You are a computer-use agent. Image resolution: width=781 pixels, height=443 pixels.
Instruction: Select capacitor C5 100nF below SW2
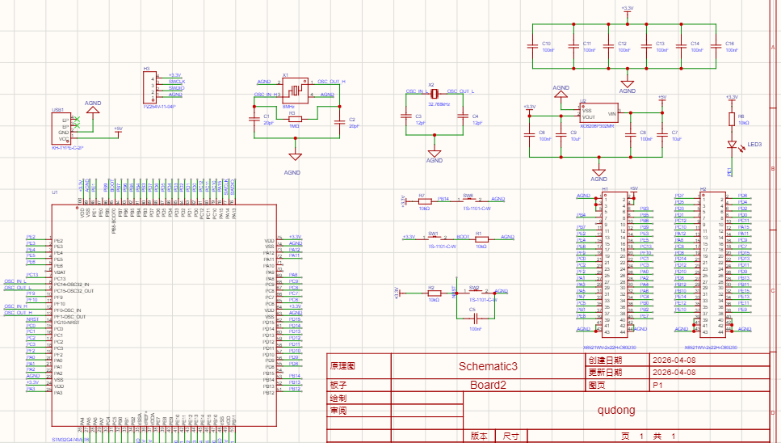pos(474,319)
